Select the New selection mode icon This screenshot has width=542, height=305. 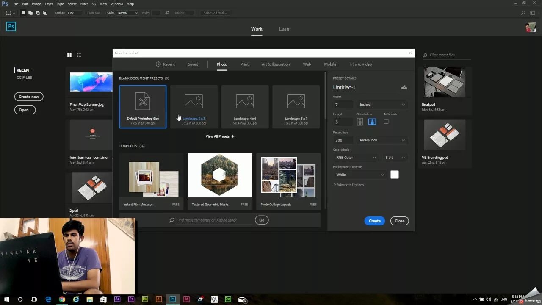coord(23,13)
